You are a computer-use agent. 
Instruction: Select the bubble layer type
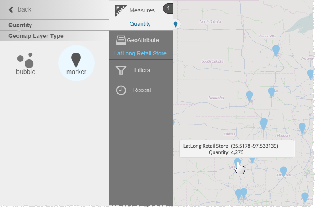25,64
